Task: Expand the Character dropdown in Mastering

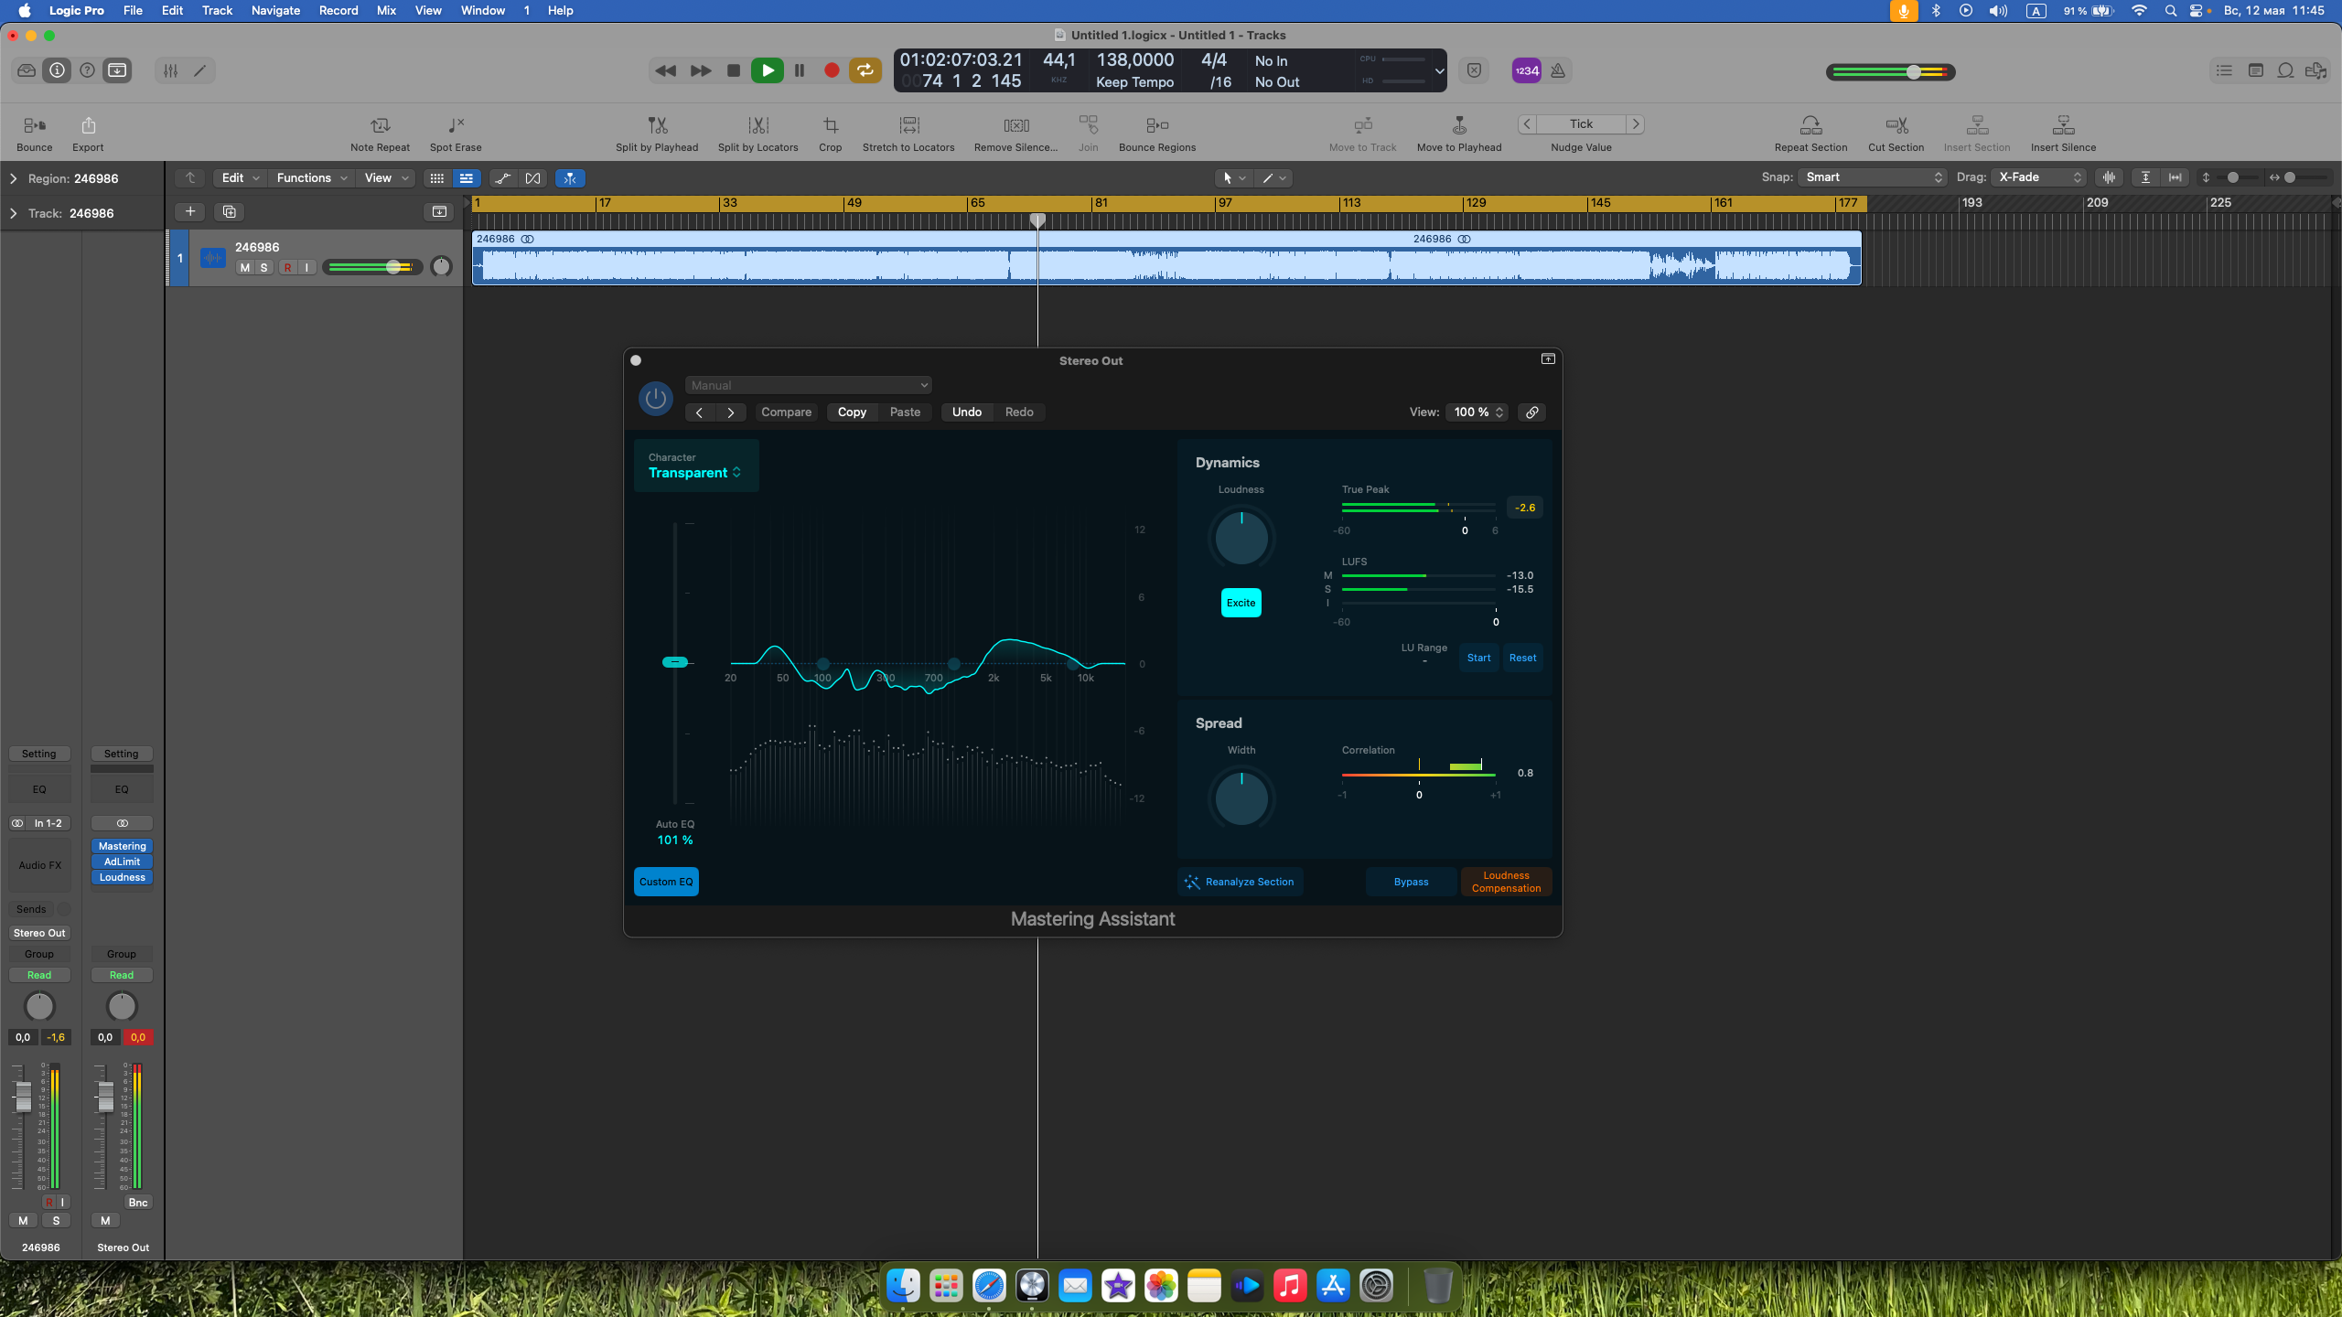Action: coord(695,473)
